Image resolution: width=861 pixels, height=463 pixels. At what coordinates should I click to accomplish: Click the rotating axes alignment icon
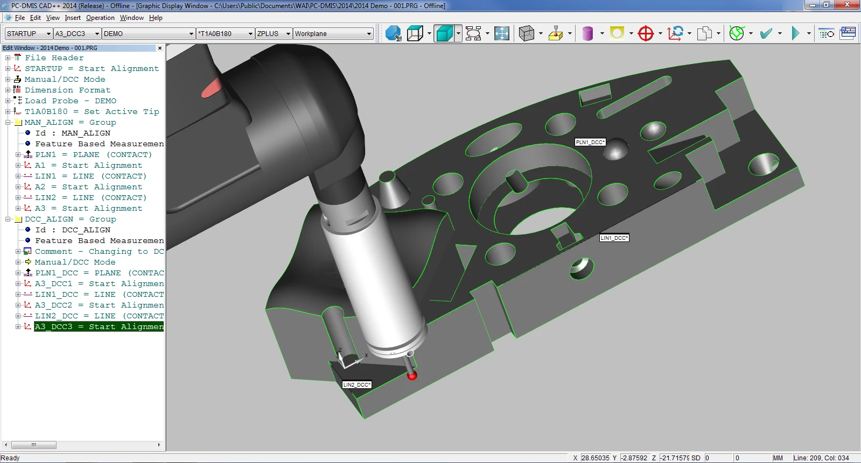pos(675,33)
